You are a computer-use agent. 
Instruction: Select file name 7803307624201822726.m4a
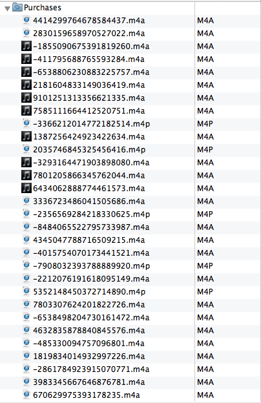pos(89,305)
